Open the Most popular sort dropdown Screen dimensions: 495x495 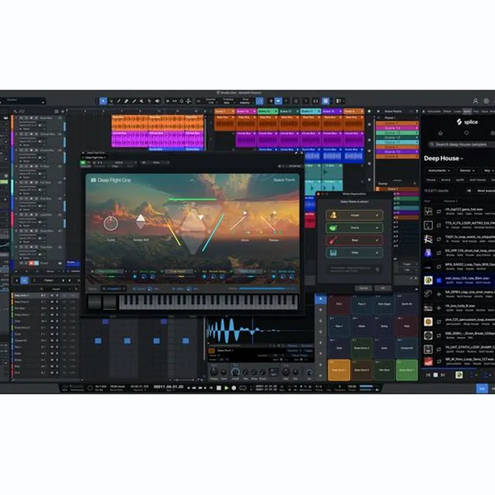click(486, 190)
